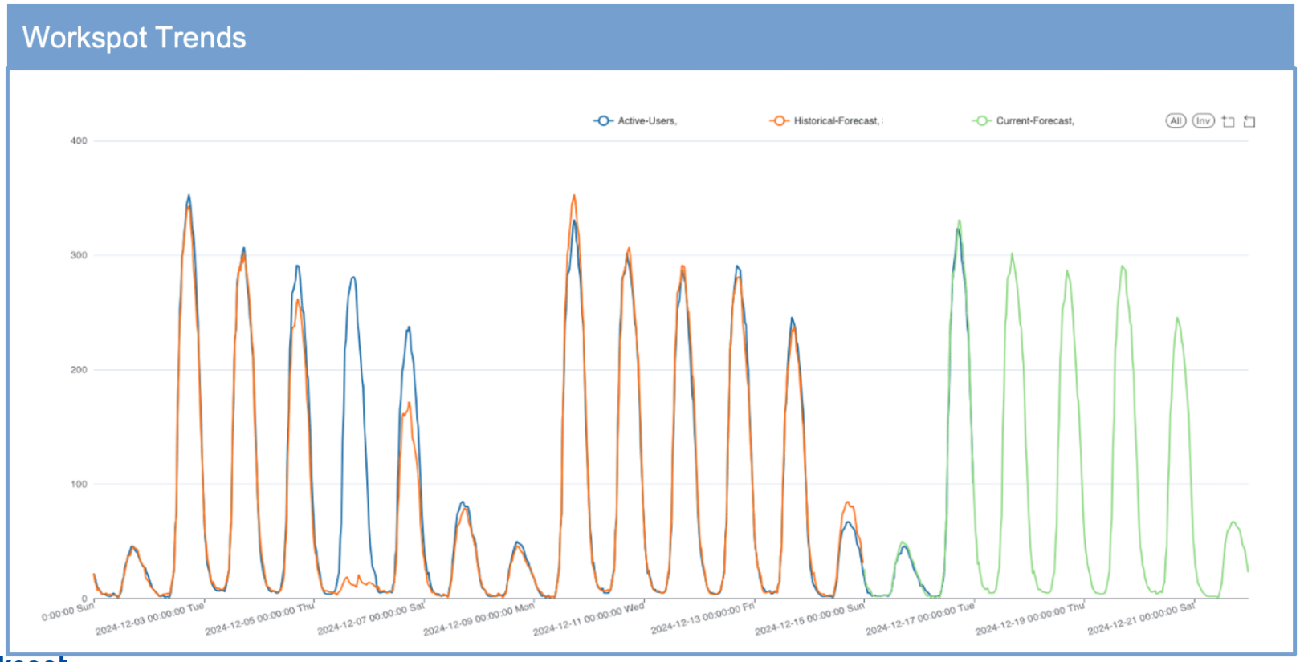Click the 200 y-axis label

tap(79, 370)
